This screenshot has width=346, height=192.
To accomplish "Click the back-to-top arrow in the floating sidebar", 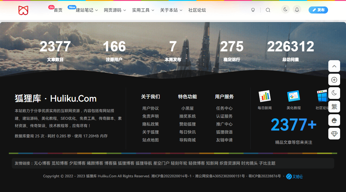I will [x=334, y=66].
